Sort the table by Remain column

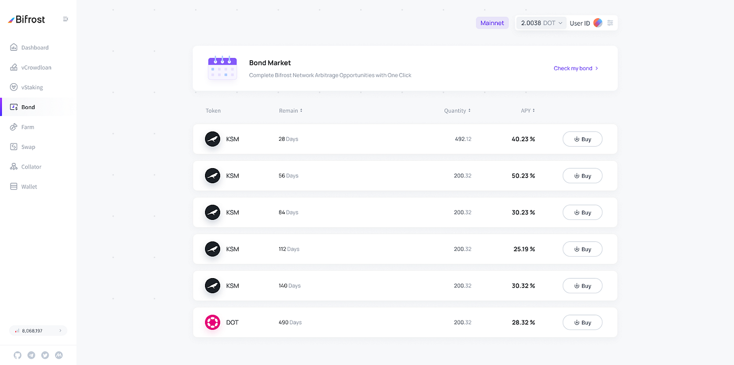tap(290, 111)
